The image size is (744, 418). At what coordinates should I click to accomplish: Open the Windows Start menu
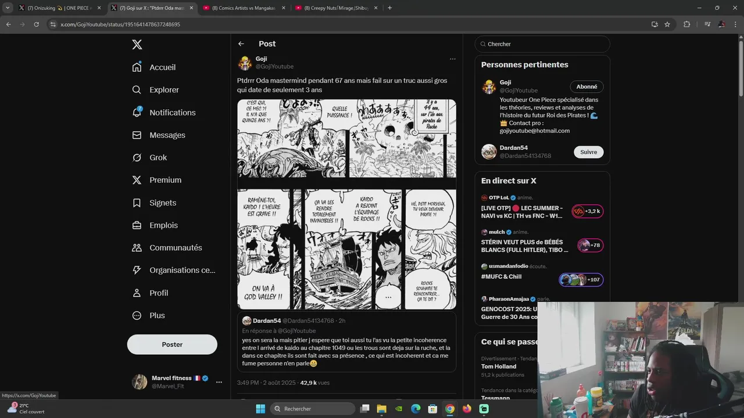260,409
